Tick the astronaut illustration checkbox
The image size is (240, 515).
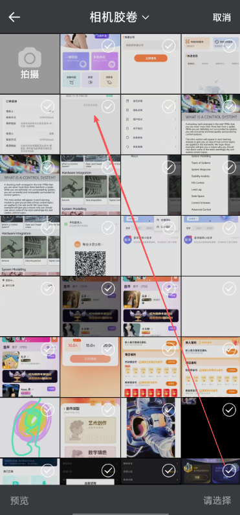169,409
